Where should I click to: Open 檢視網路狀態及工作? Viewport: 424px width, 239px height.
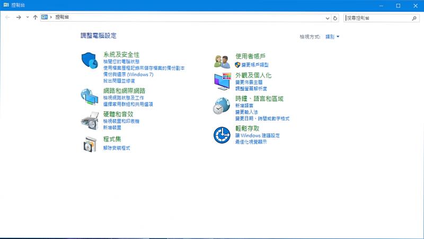click(x=123, y=98)
